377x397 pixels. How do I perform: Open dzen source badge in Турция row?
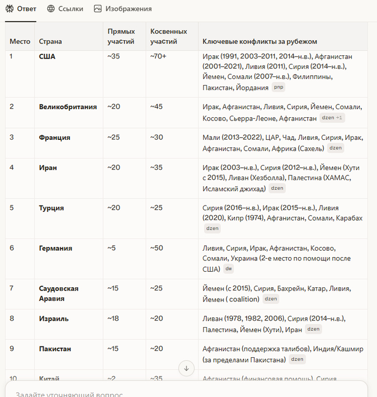[x=212, y=229]
